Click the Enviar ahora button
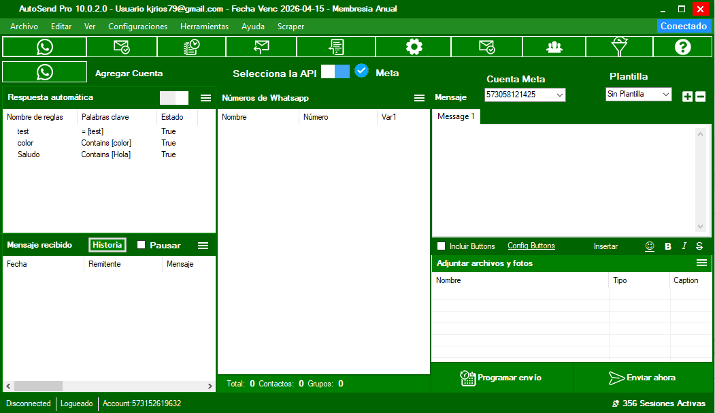The image size is (715, 413). click(642, 378)
